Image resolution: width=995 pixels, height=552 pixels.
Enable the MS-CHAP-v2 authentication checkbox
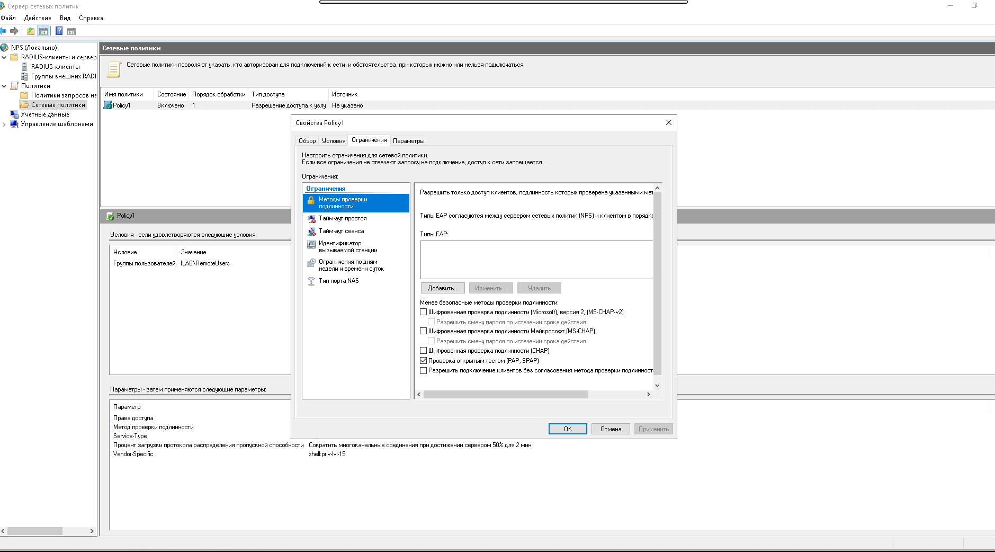pyautogui.click(x=424, y=312)
